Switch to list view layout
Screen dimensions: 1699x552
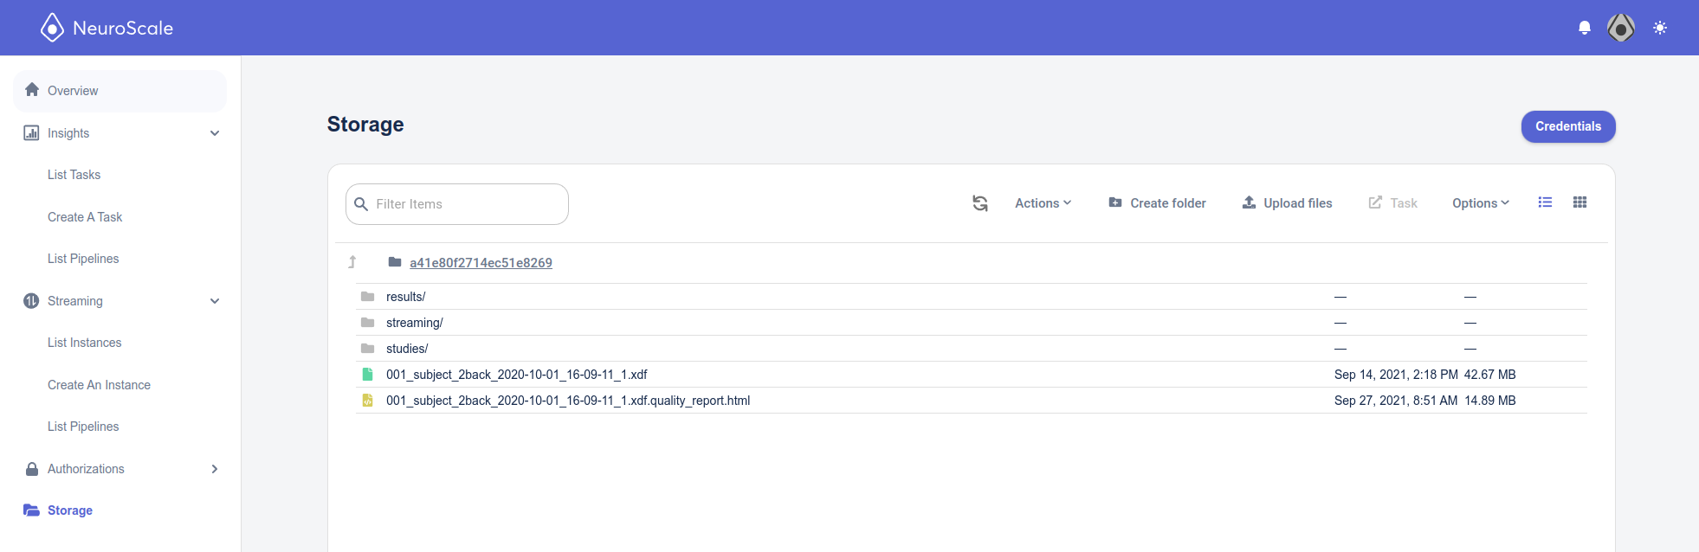[1545, 202]
